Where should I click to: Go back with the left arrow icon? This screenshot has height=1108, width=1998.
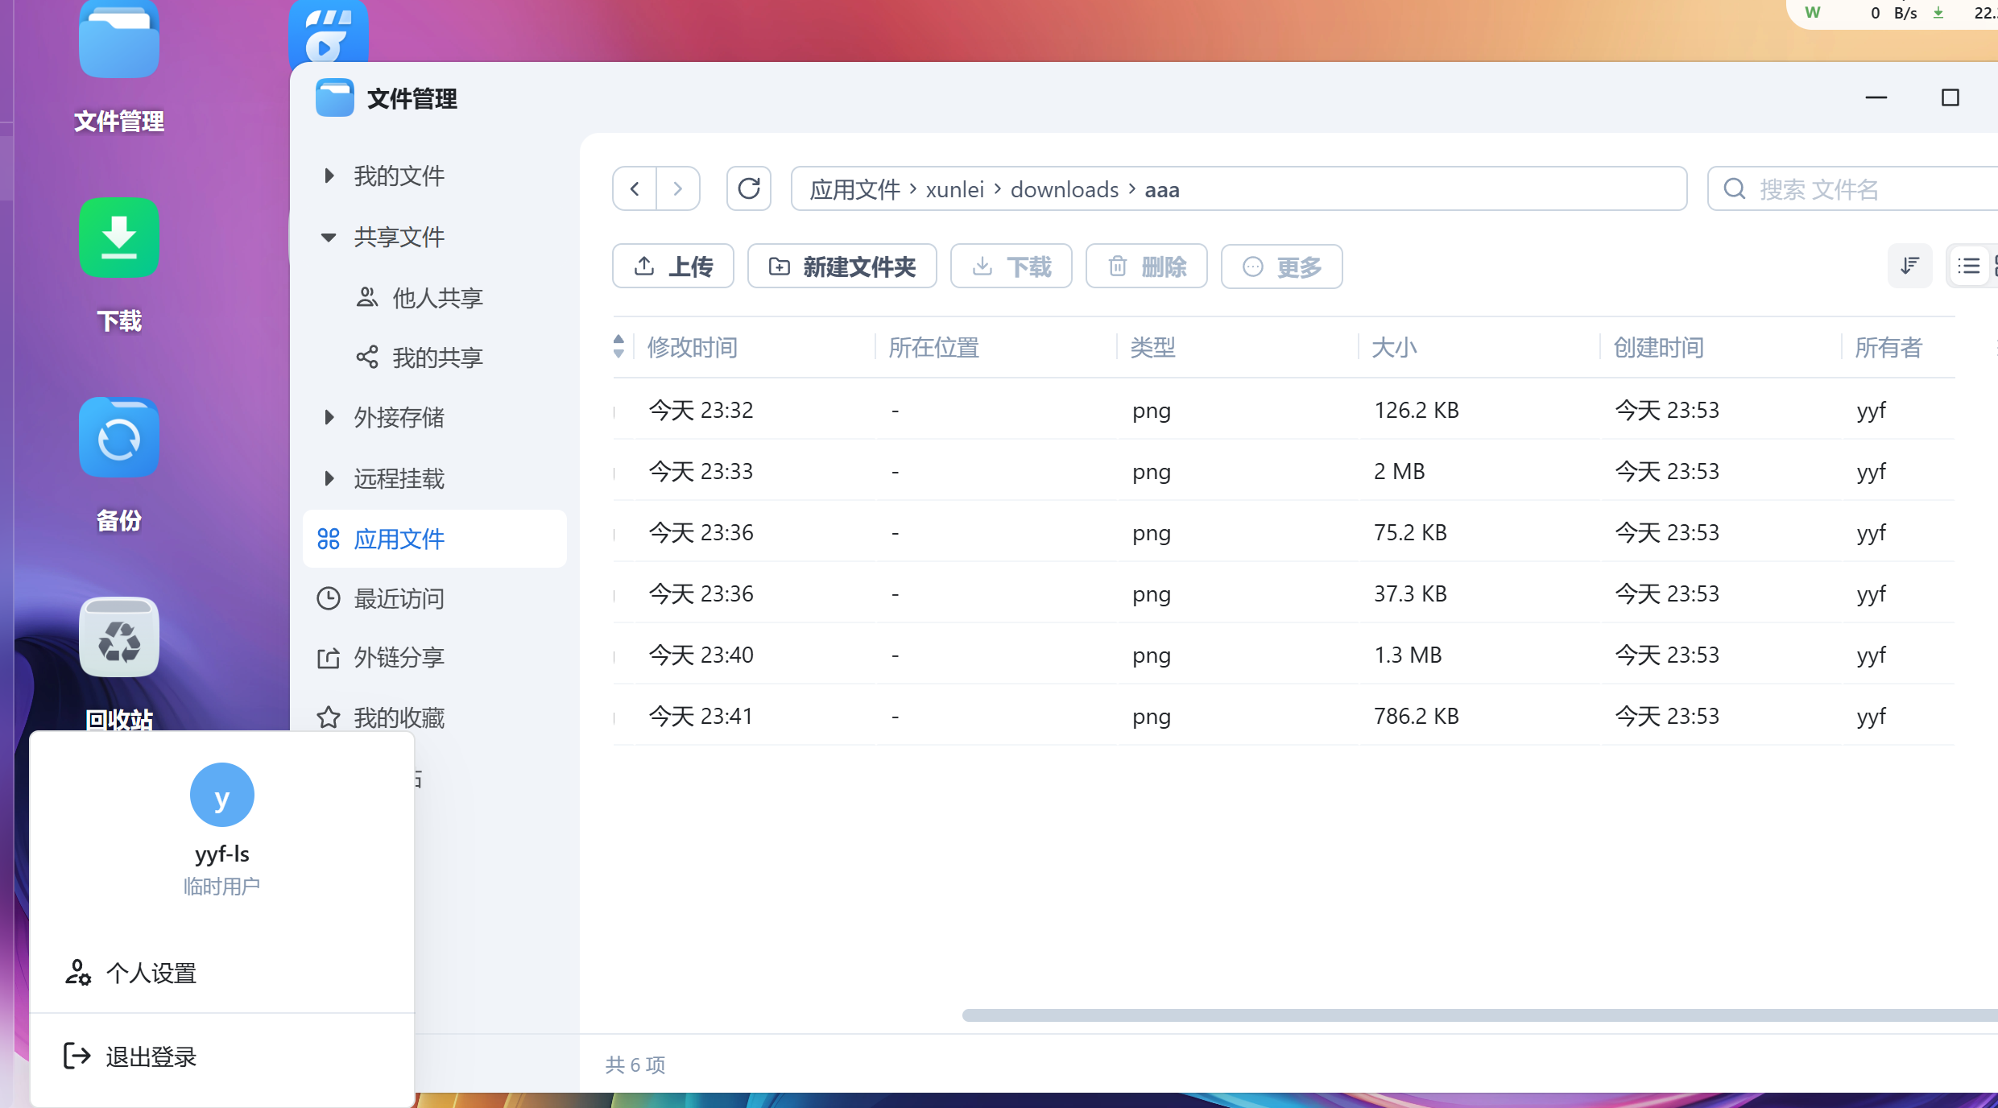[x=635, y=188]
